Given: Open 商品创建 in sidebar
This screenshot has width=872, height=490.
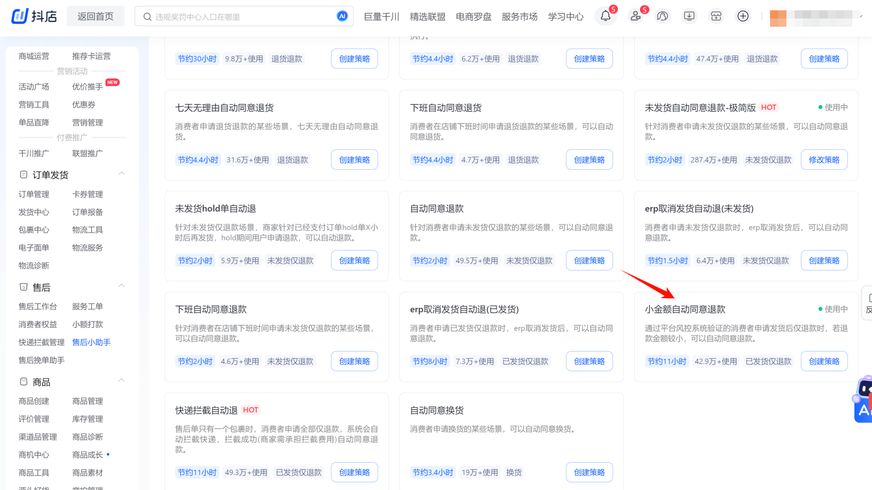Looking at the screenshot, I should [34, 401].
